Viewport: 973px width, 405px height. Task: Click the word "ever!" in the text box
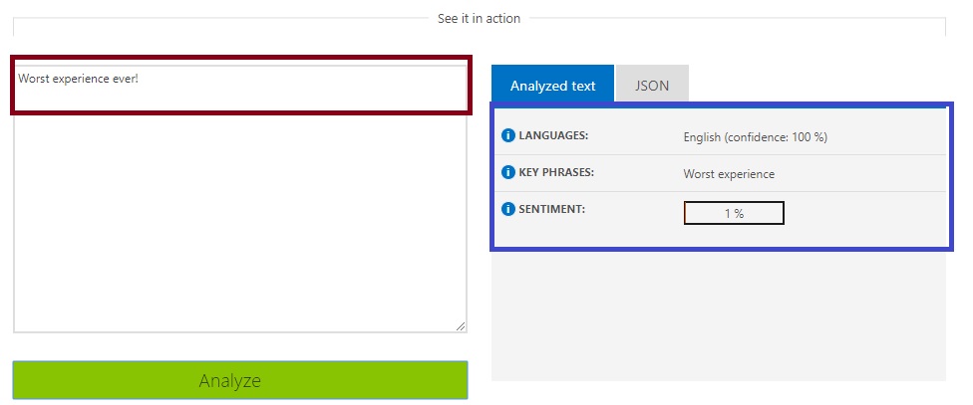click(x=126, y=79)
